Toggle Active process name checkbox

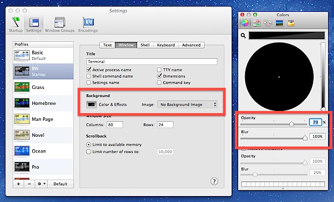(89, 69)
